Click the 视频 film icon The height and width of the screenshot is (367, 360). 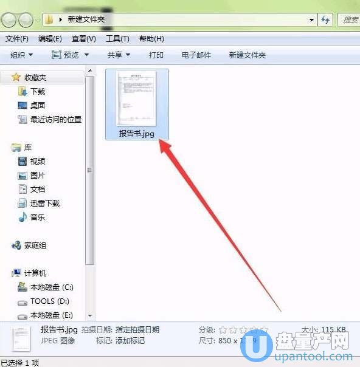(22, 162)
